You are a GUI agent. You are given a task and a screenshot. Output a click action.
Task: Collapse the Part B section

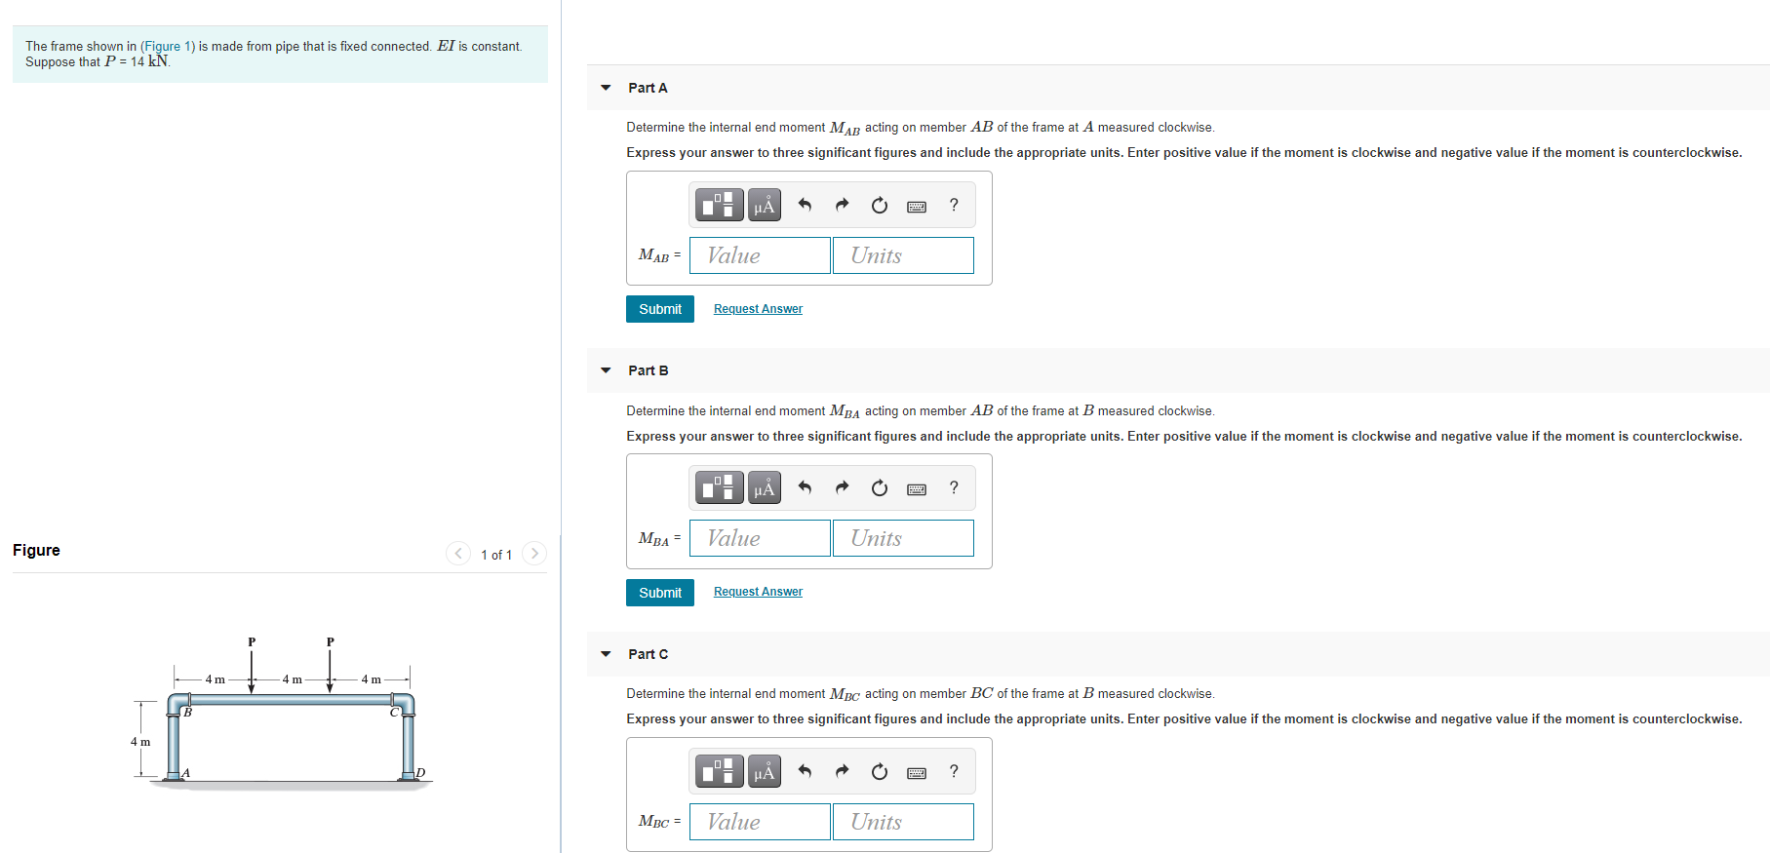tap(606, 370)
